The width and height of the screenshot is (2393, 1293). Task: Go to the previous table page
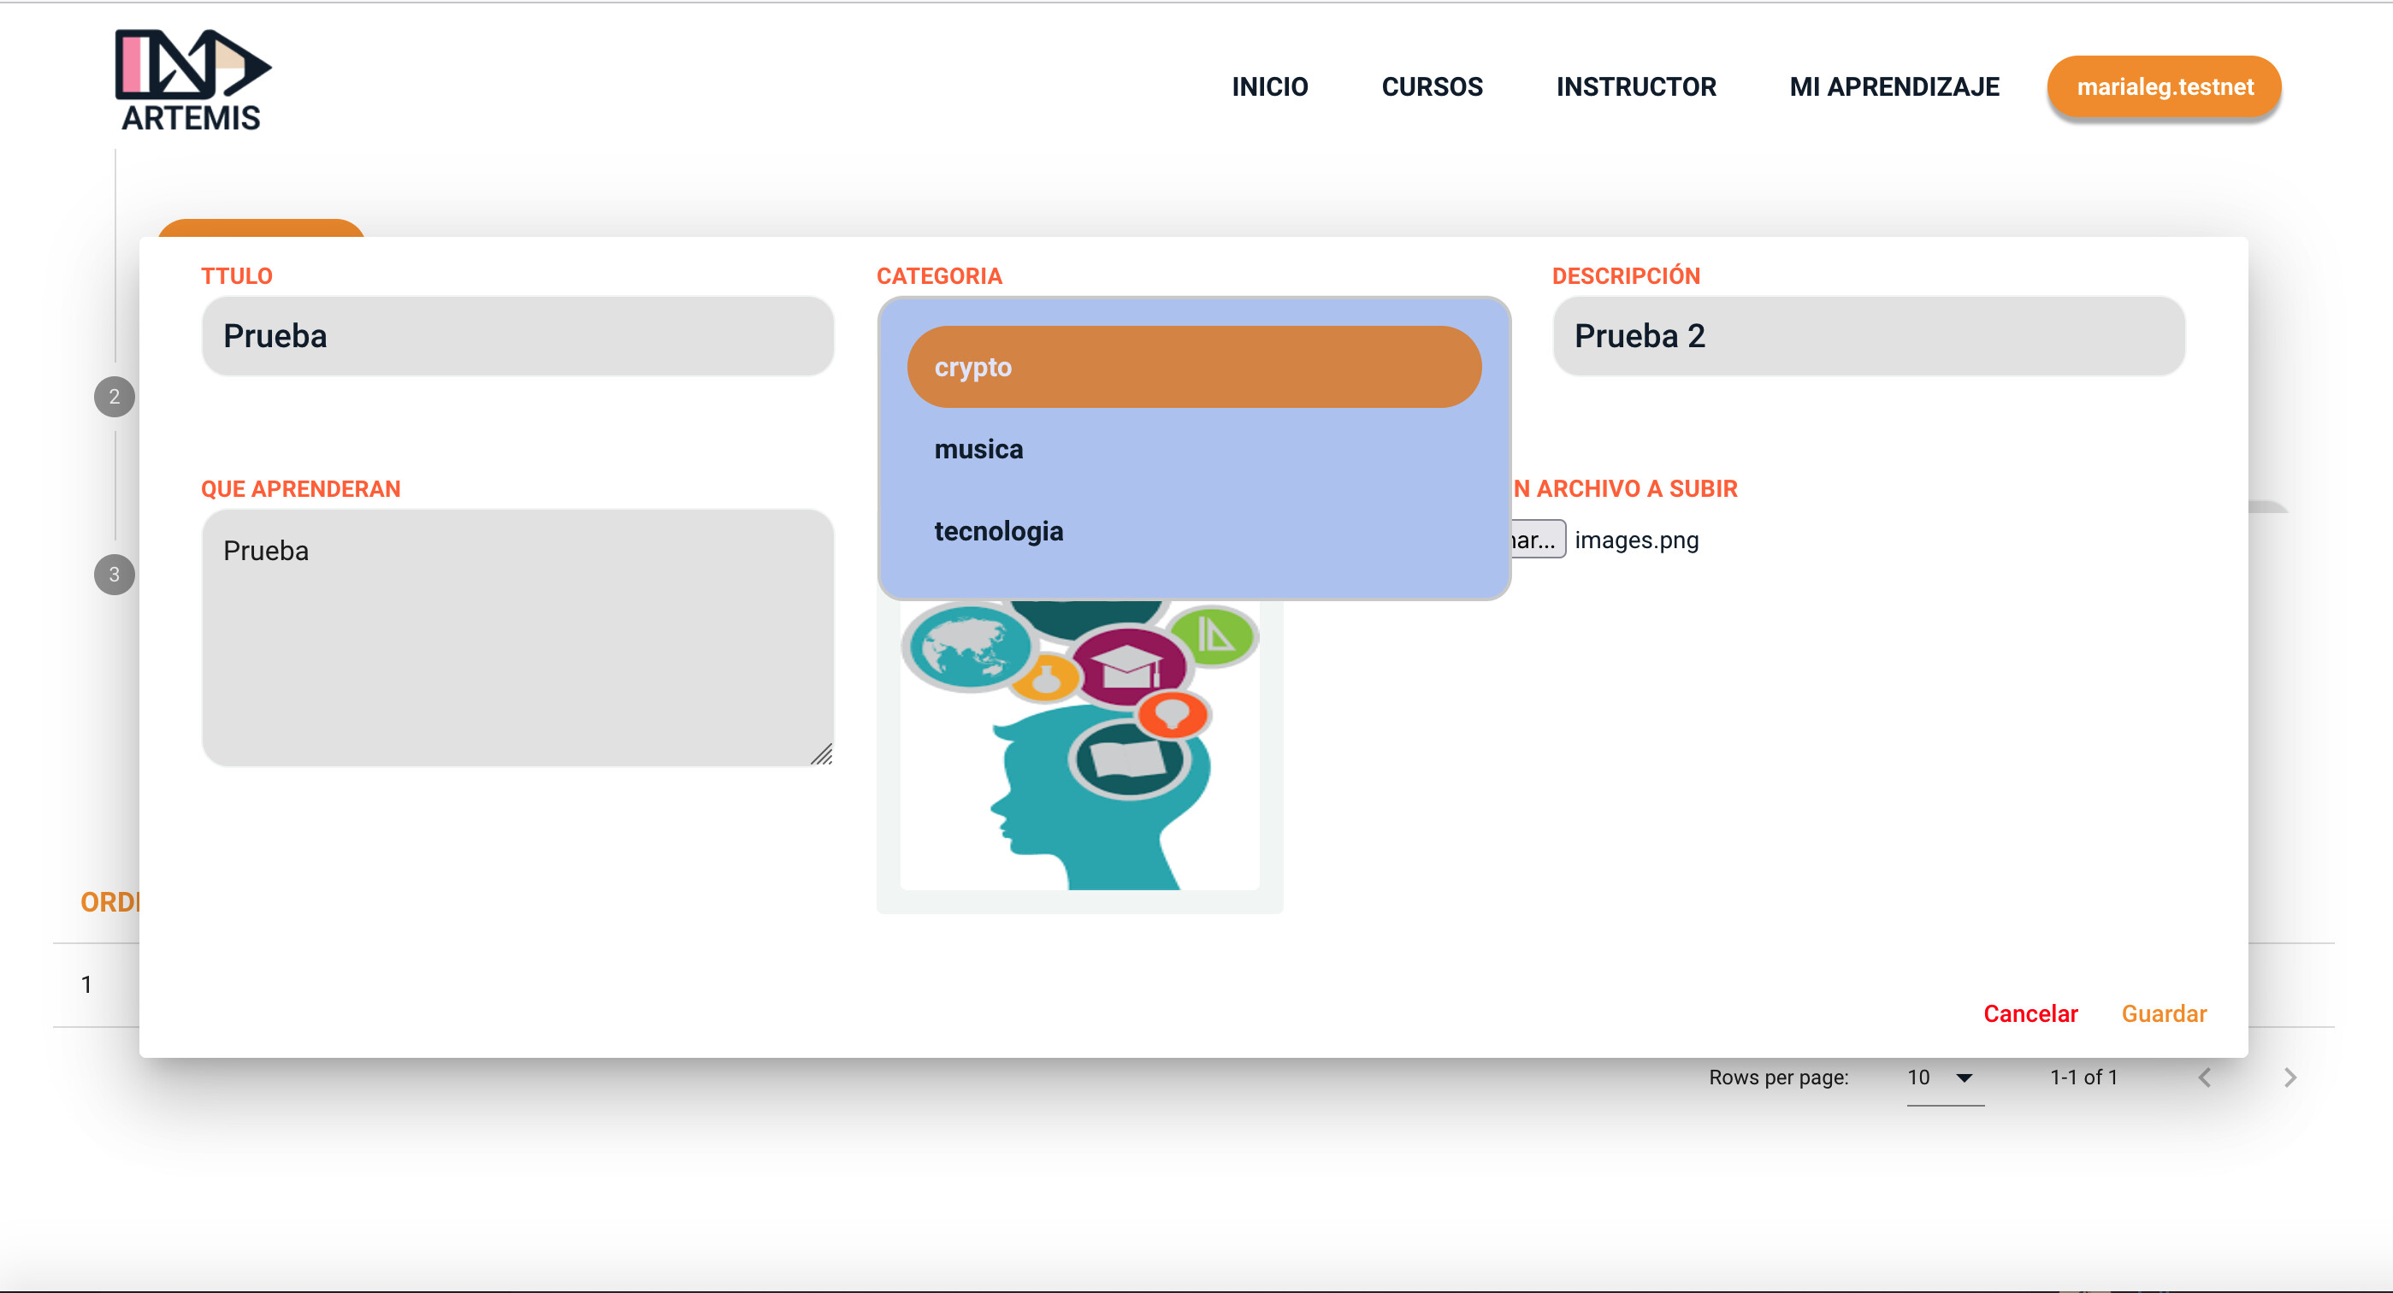(2205, 1077)
